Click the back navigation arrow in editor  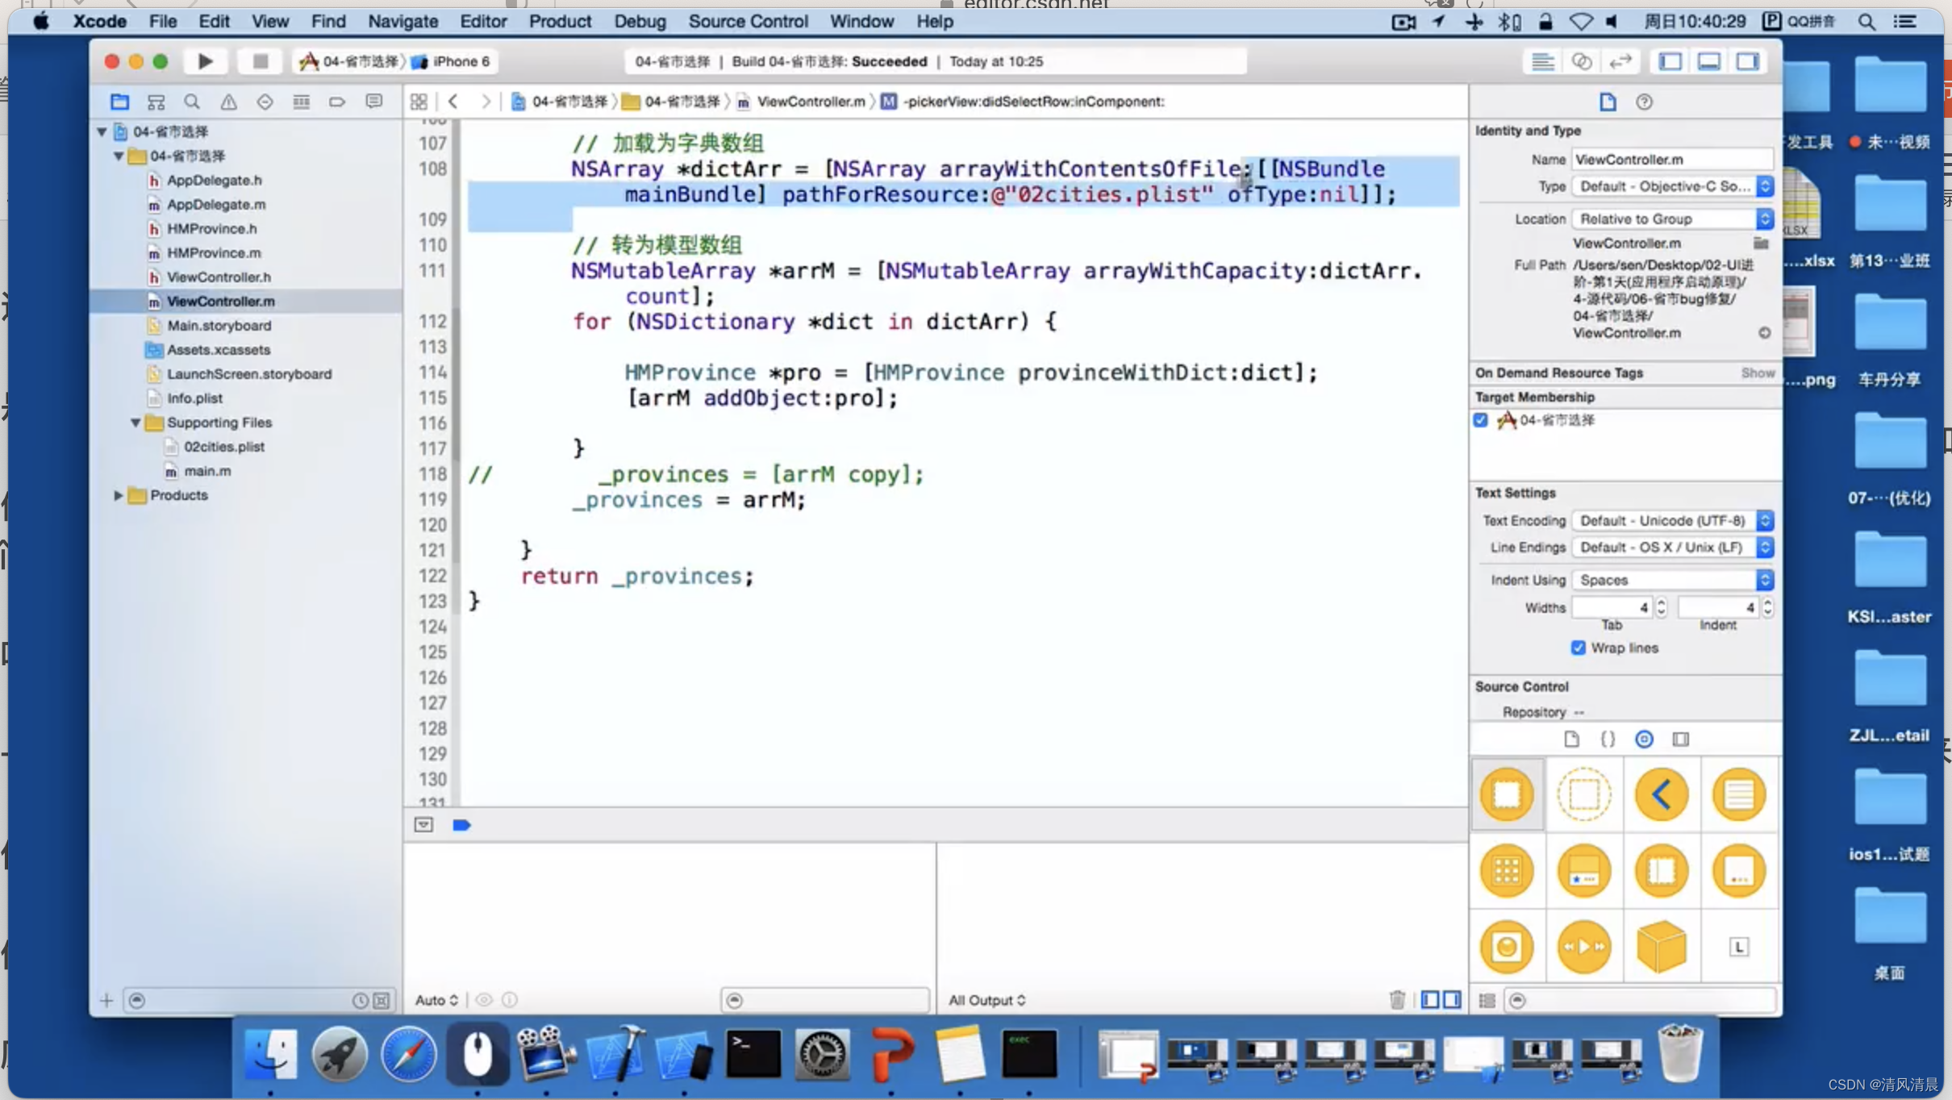pos(454,101)
